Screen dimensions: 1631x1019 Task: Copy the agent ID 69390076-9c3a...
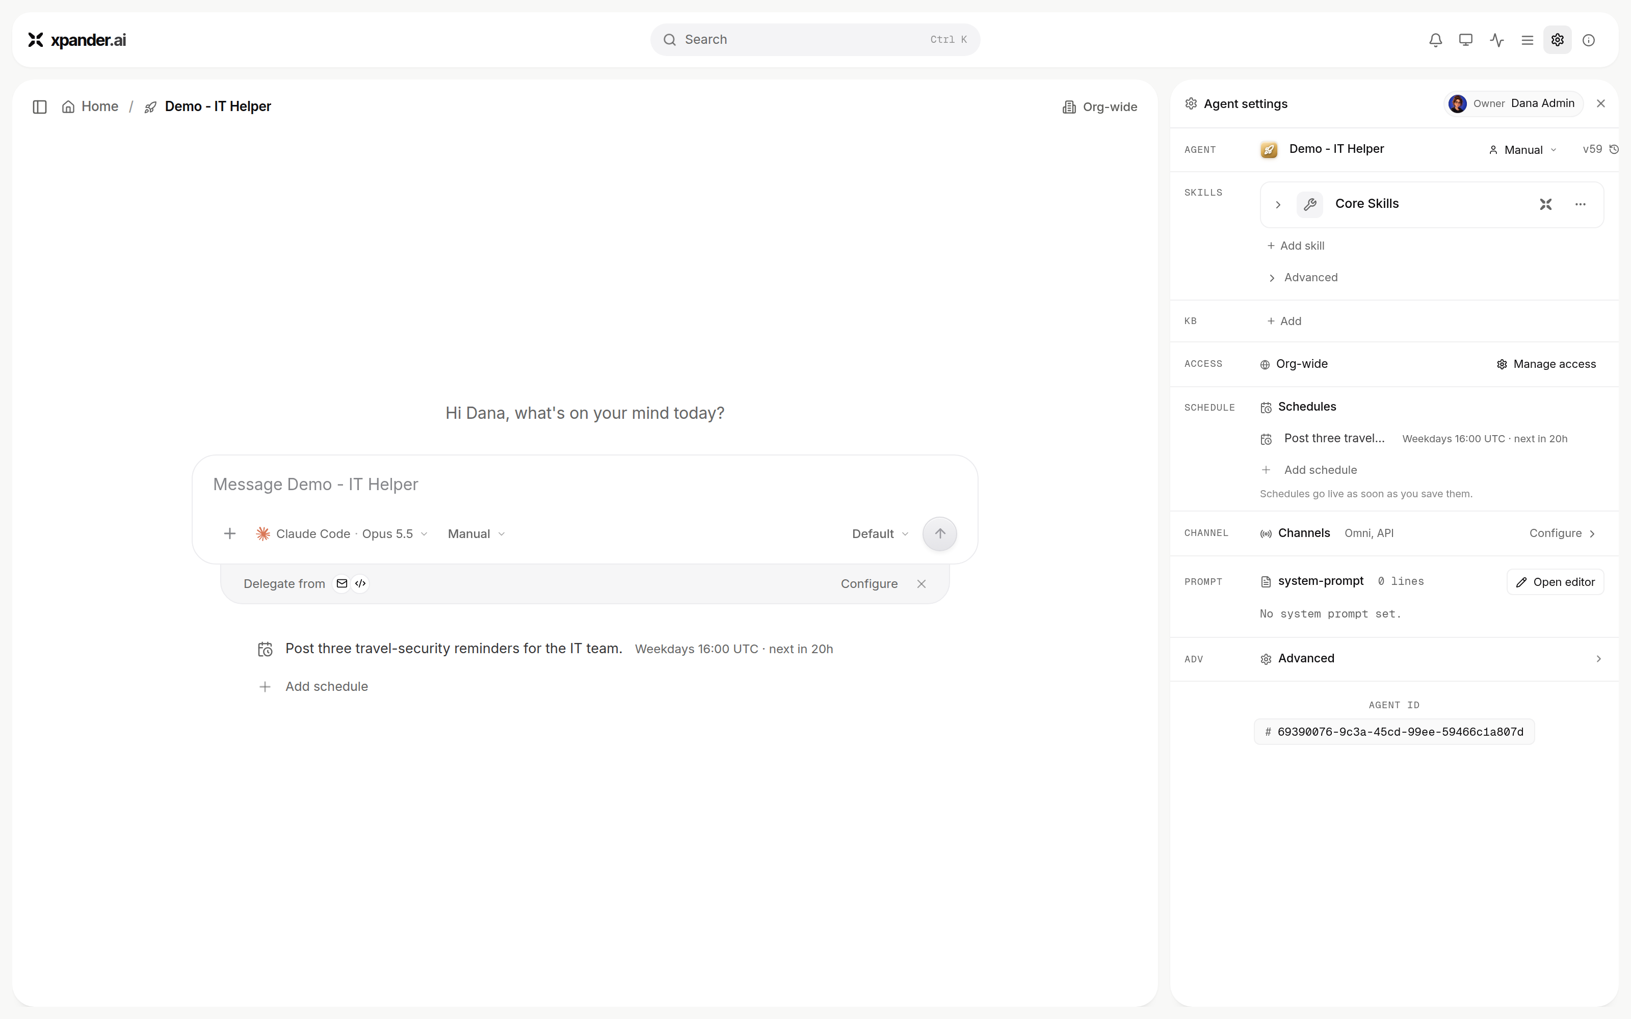pos(1394,732)
